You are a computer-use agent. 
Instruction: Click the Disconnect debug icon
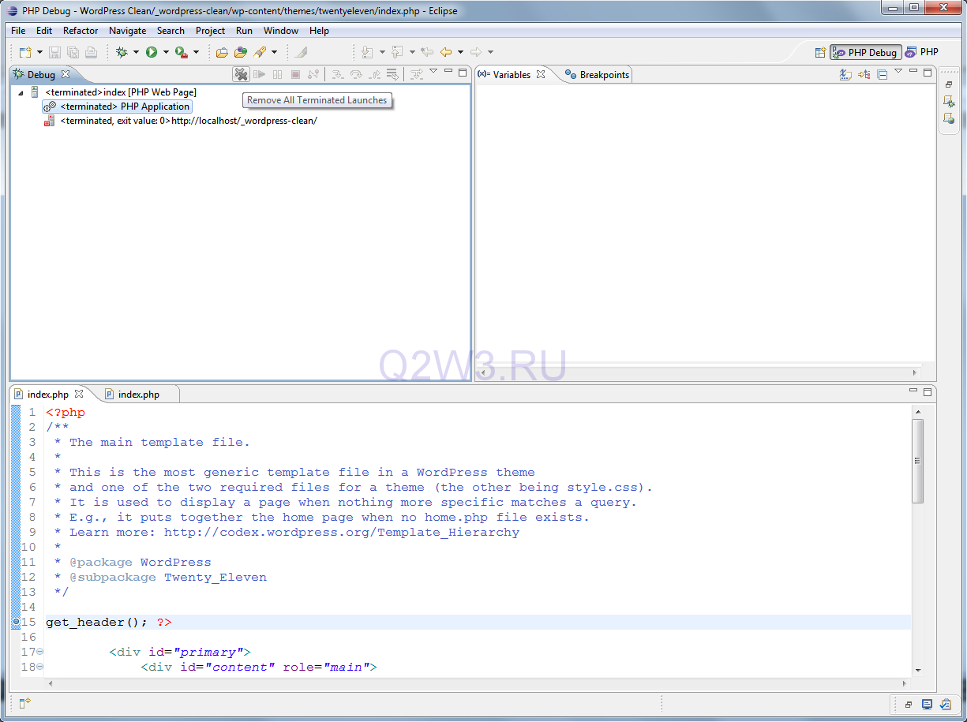tap(313, 74)
